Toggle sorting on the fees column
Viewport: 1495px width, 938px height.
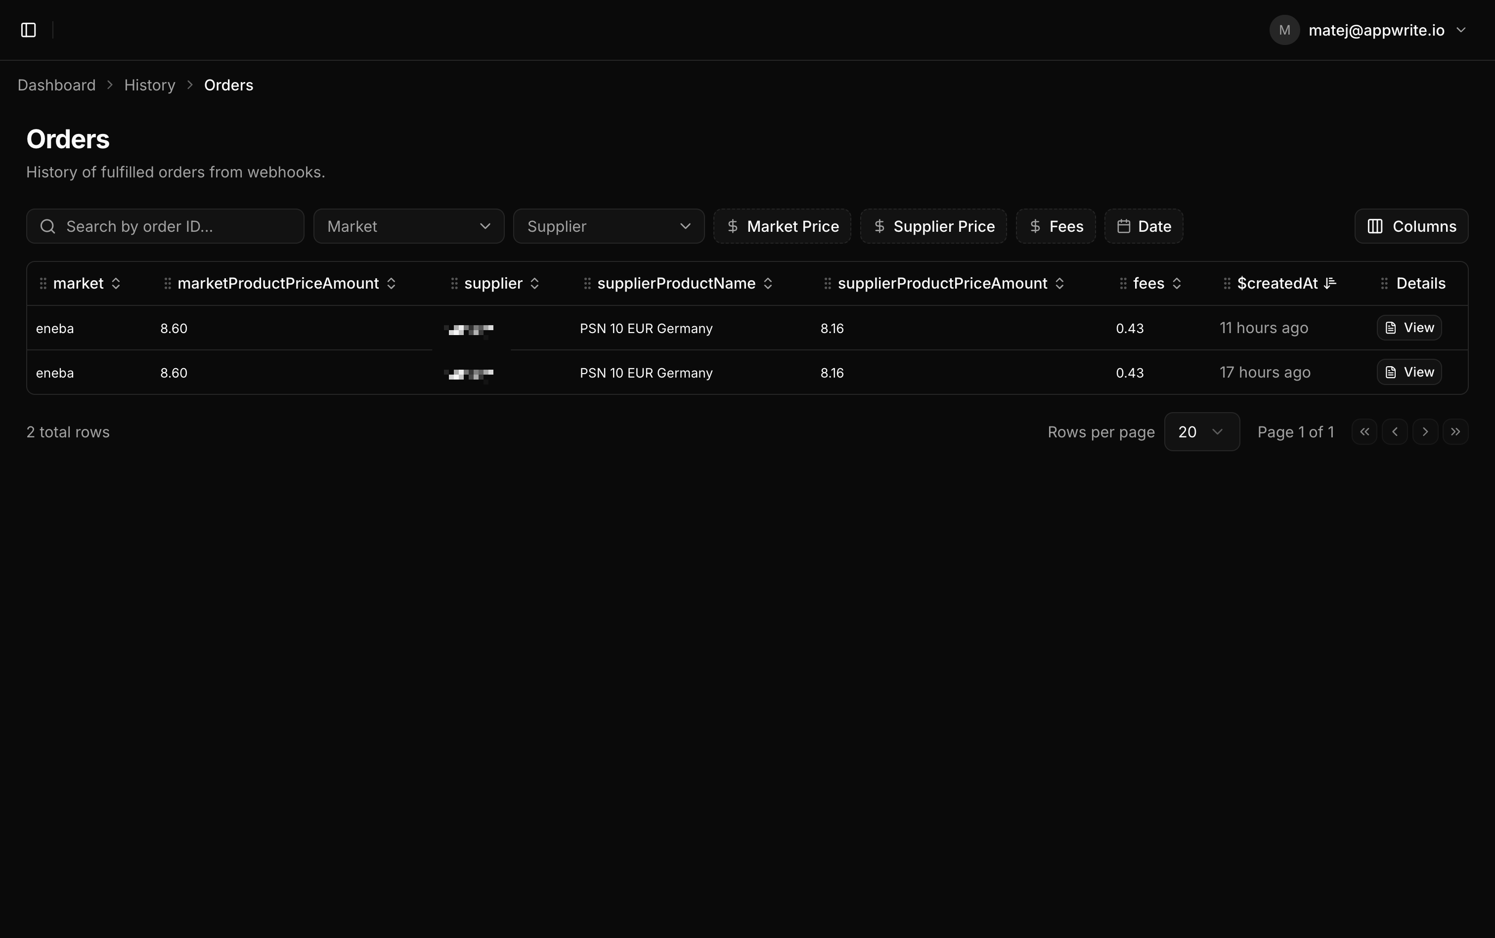[1177, 283]
